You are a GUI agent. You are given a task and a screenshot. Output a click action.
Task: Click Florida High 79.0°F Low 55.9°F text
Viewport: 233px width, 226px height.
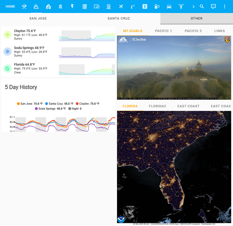coord(31,69)
